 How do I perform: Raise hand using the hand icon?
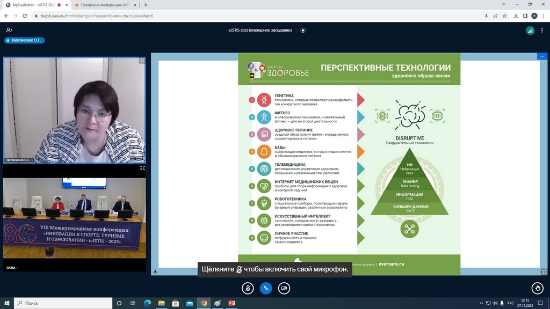[x=537, y=288]
